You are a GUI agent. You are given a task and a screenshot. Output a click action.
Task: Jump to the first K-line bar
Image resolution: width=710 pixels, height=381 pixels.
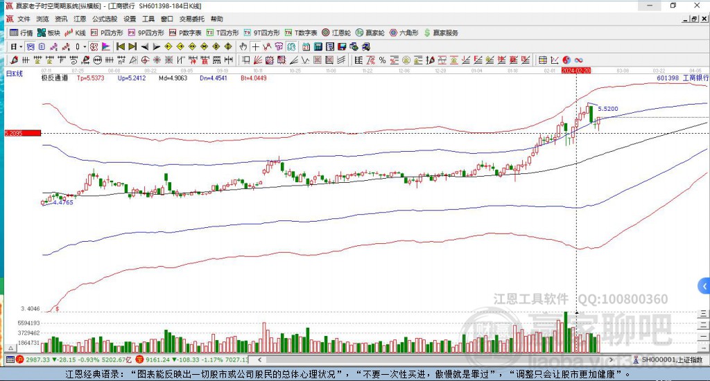click(x=121, y=46)
